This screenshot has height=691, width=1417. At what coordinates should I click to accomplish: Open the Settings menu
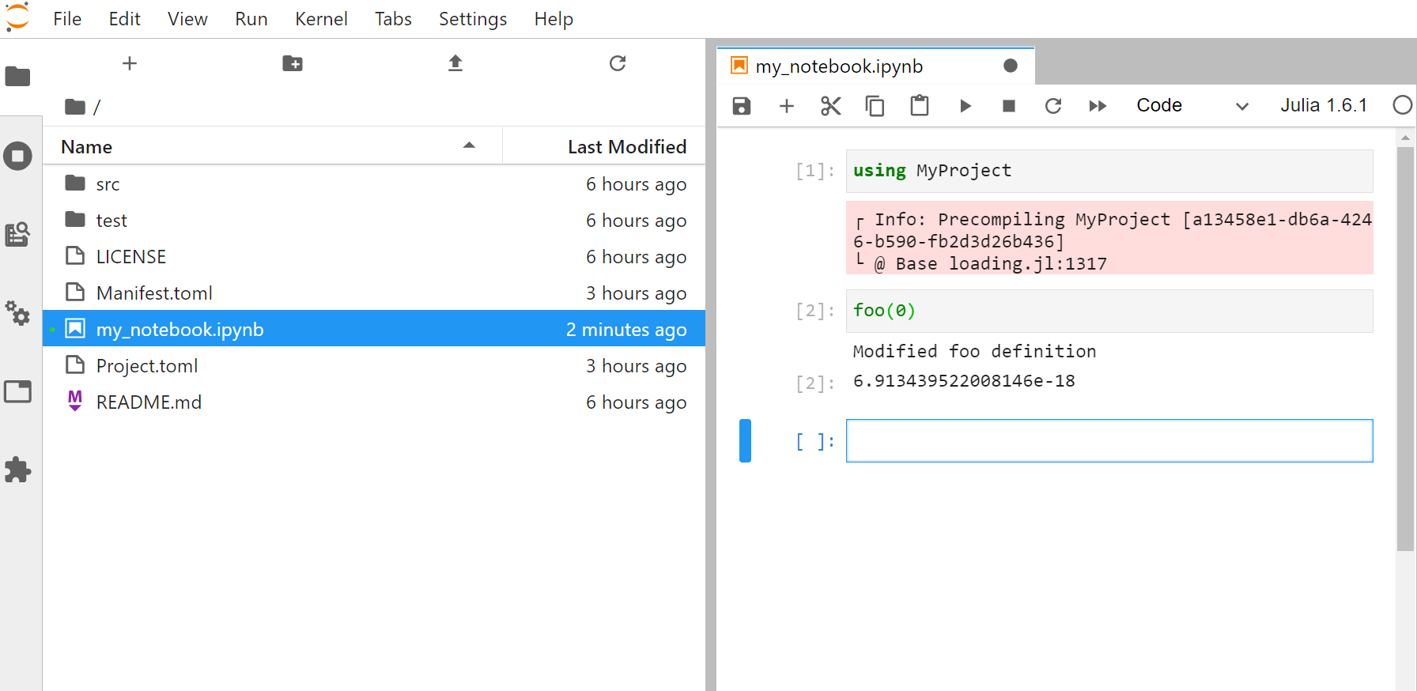(x=472, y=19)
